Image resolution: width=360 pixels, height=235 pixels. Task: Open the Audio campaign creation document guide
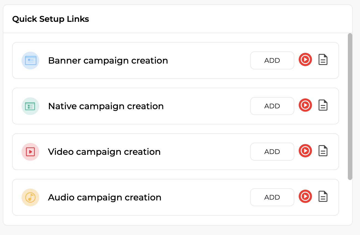323,197
